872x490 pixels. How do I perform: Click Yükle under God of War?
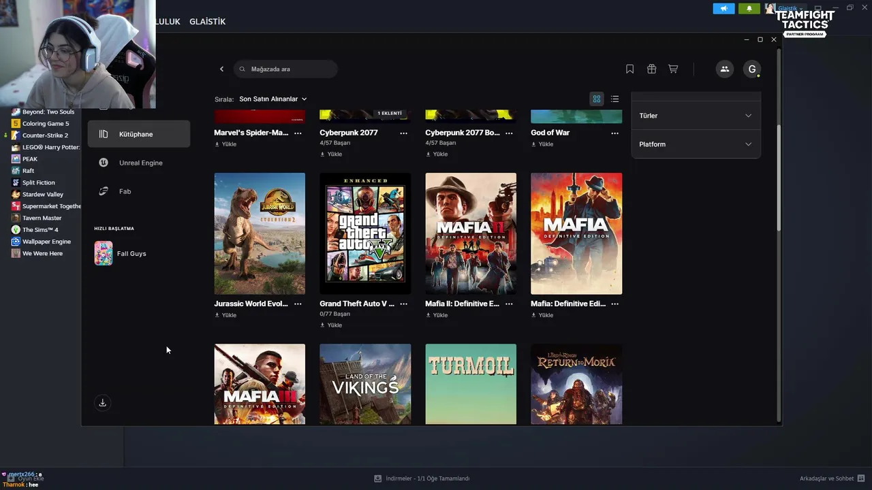(542, 144)
